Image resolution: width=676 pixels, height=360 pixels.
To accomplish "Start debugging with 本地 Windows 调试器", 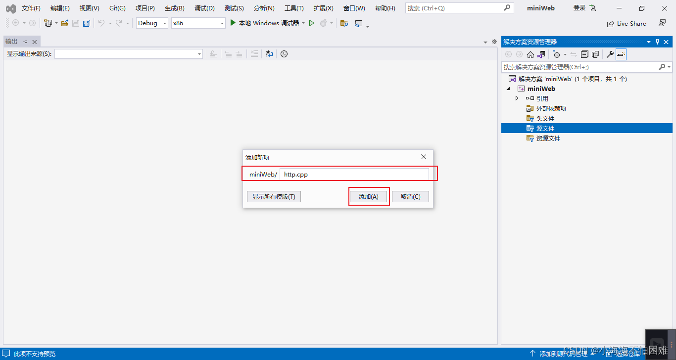I will [x=267, y=23].
